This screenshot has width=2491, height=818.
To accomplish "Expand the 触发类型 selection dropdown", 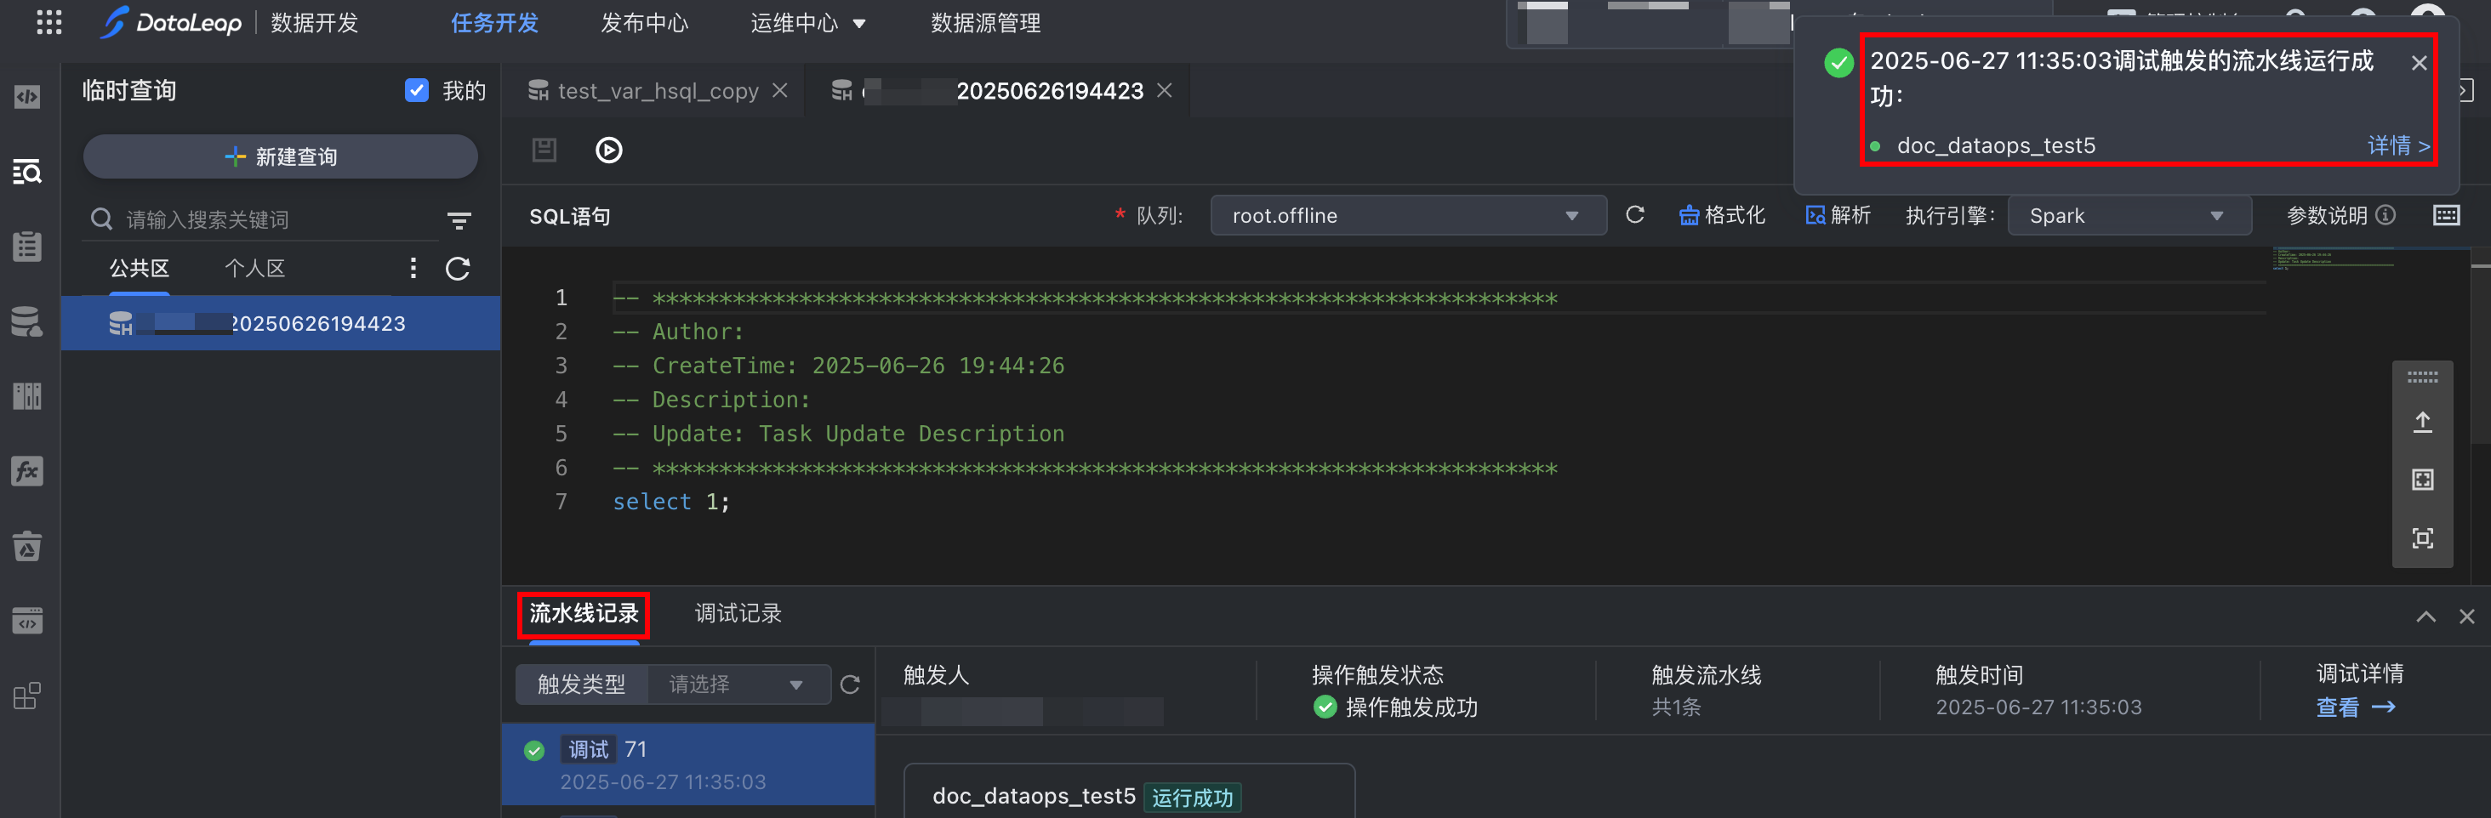I will click(x=737, y=685).
